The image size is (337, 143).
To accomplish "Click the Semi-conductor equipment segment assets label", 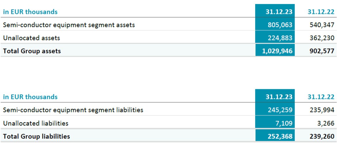I will point(69,25).
